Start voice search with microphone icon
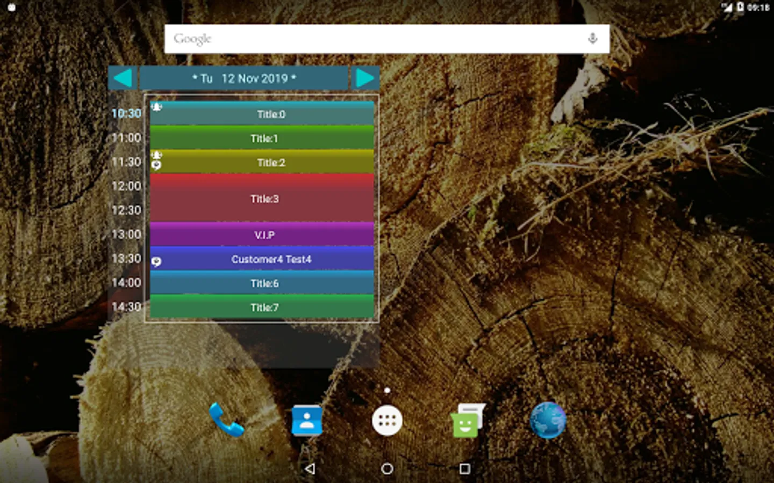 (x=592, y=39)
